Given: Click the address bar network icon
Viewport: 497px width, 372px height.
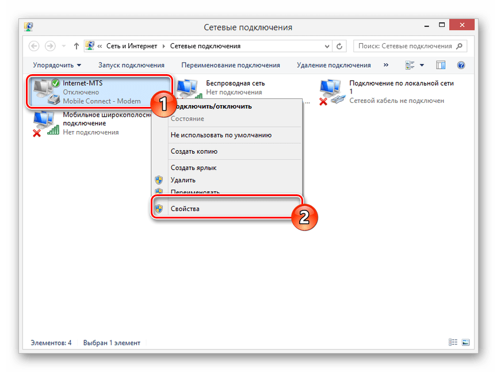Looking at the screenshot, I should click(x=90, y=46).
